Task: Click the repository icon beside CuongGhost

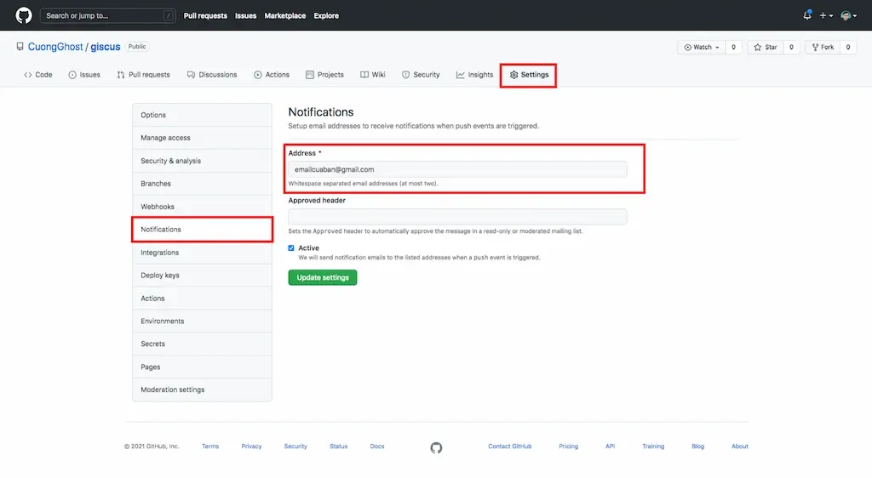Action: coord(20,47)
